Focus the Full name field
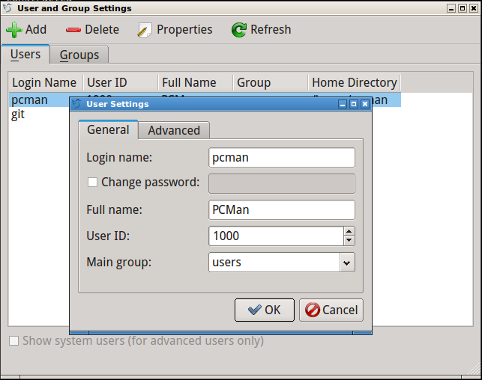482x380 pixels. 282,210
